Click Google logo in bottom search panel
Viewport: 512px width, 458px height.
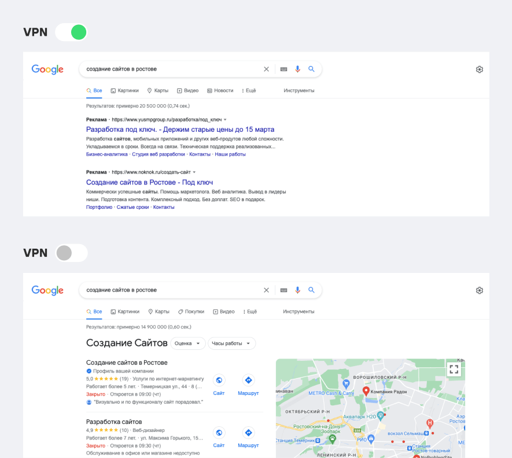coord(47,290)
